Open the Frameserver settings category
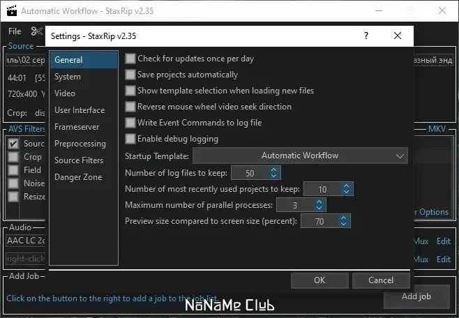 click(84, 127)
